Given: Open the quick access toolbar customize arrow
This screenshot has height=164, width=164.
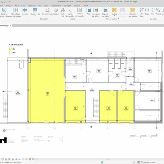Looking at the screenshot, I should (9, 2).
